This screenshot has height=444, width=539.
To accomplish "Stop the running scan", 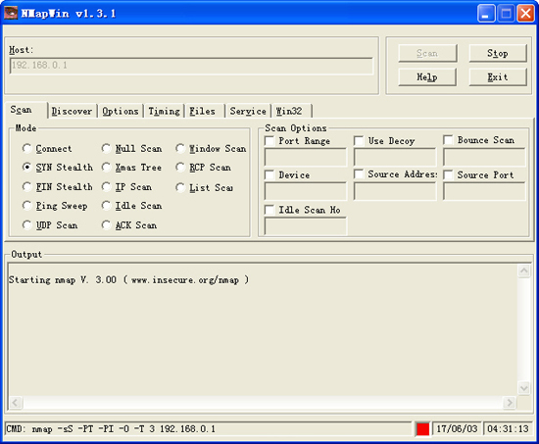I will click(498, 53).
